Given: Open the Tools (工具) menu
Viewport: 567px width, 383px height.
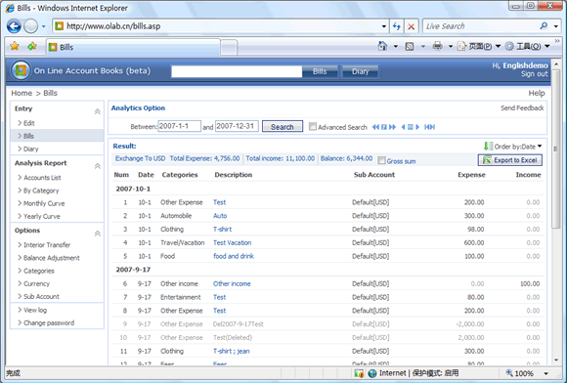Looking at the screenshot, I should click(x=527, y=46).
